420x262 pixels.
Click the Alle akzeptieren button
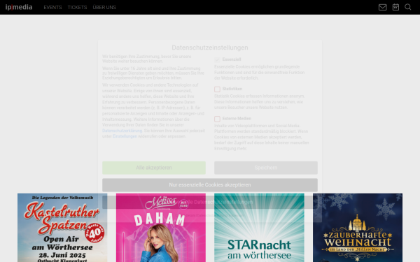[x=154, y=168]
